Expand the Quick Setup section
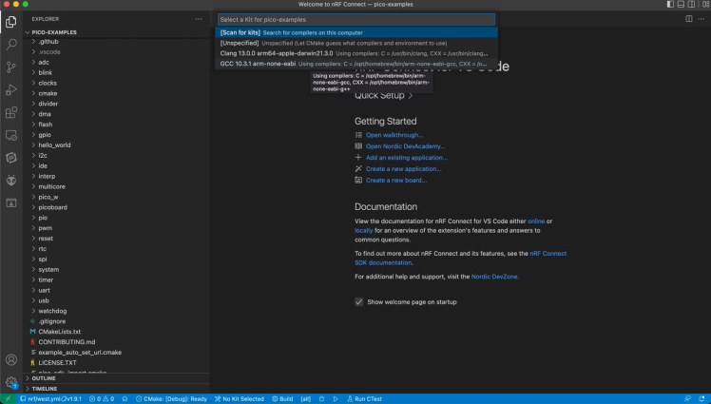The image size is (711, 404). pyautogui.click(x=384, y=95)
